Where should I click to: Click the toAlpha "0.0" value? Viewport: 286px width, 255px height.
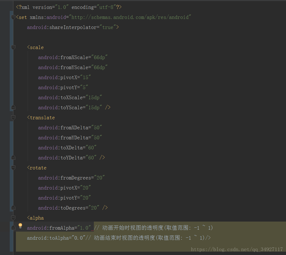(79, 238)
